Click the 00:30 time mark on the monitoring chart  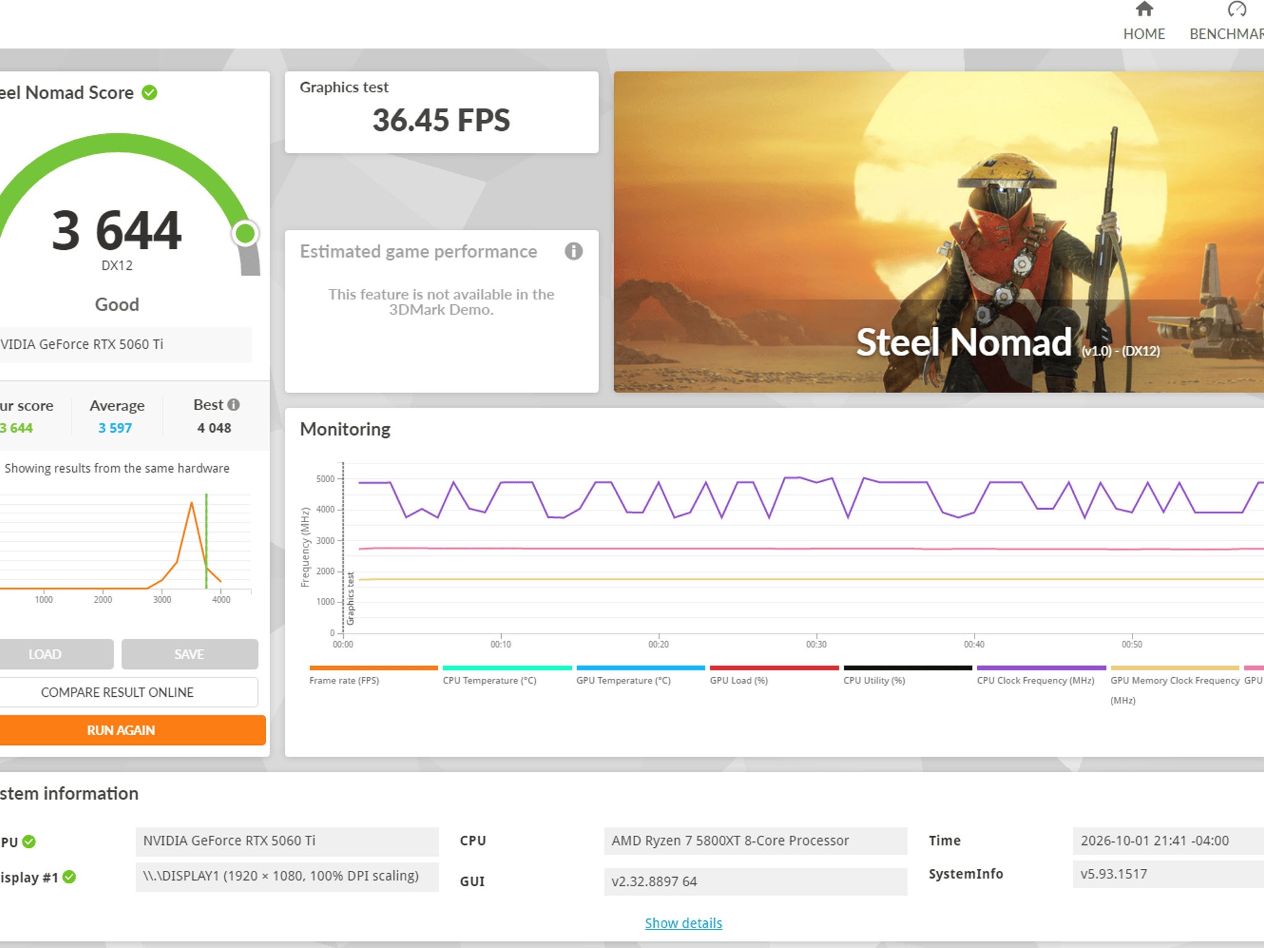coord(816,644)
